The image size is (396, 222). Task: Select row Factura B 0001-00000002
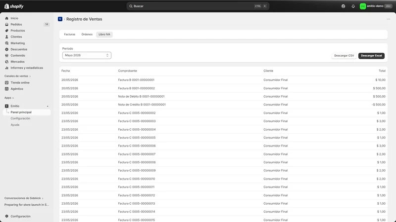[x=223, y=88]
